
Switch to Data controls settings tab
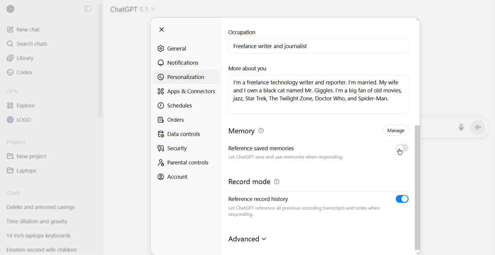183,134
